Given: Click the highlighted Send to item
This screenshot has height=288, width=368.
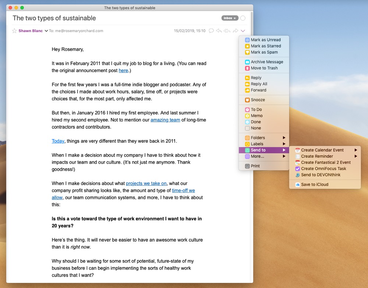Looking at the screenshot, I should (x=264, y=150).
